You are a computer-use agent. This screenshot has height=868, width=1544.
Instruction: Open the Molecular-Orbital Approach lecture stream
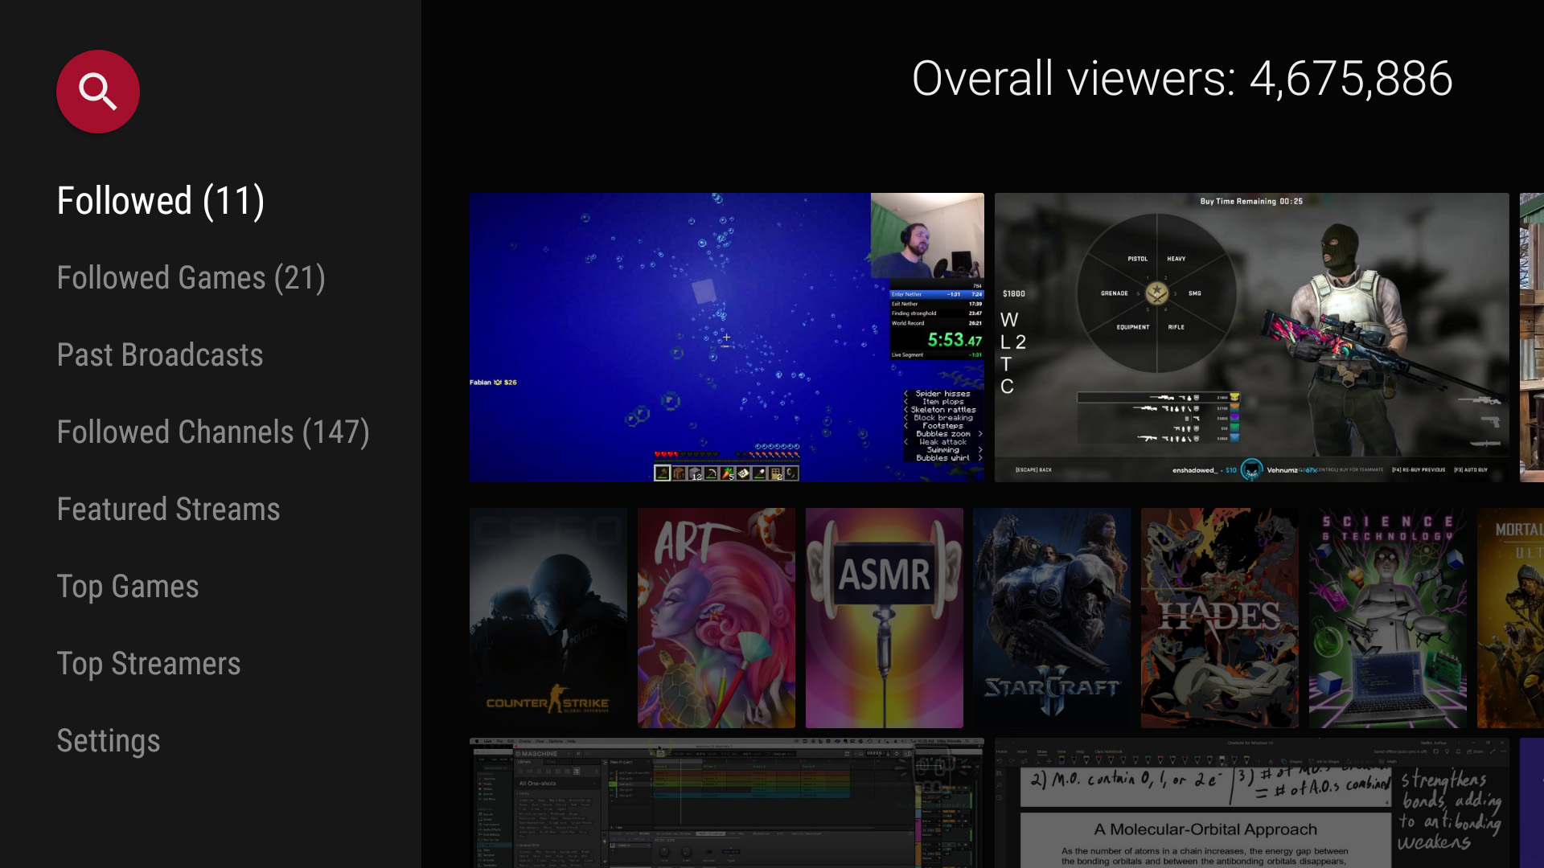pos(1251,802)
